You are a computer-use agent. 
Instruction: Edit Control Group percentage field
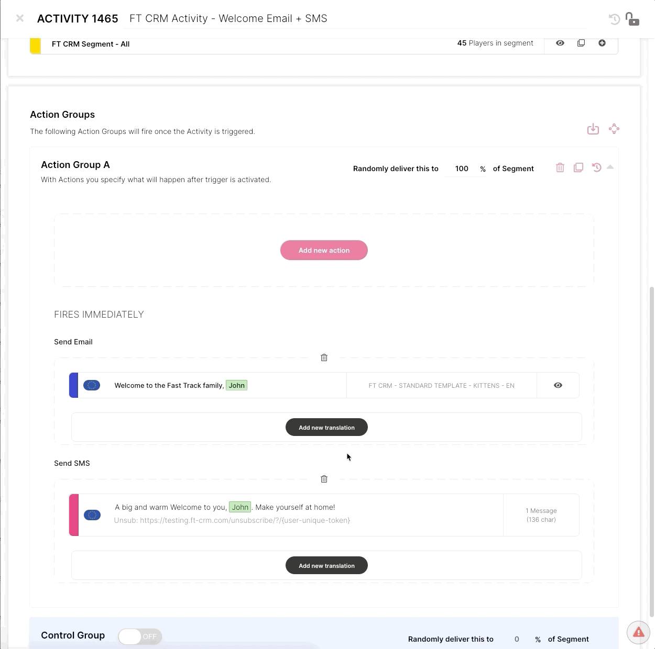point(517,639)
